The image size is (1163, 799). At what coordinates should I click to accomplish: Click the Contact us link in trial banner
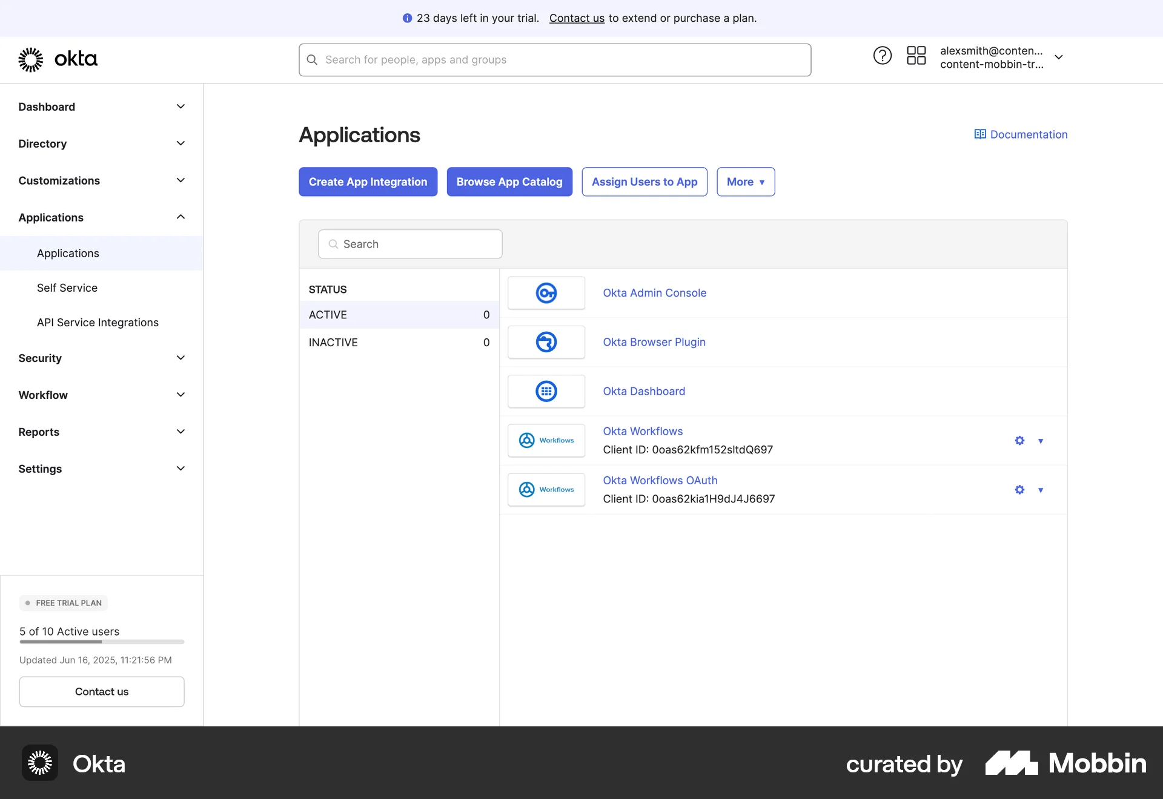pyautogui.click(x=576, y=18)
